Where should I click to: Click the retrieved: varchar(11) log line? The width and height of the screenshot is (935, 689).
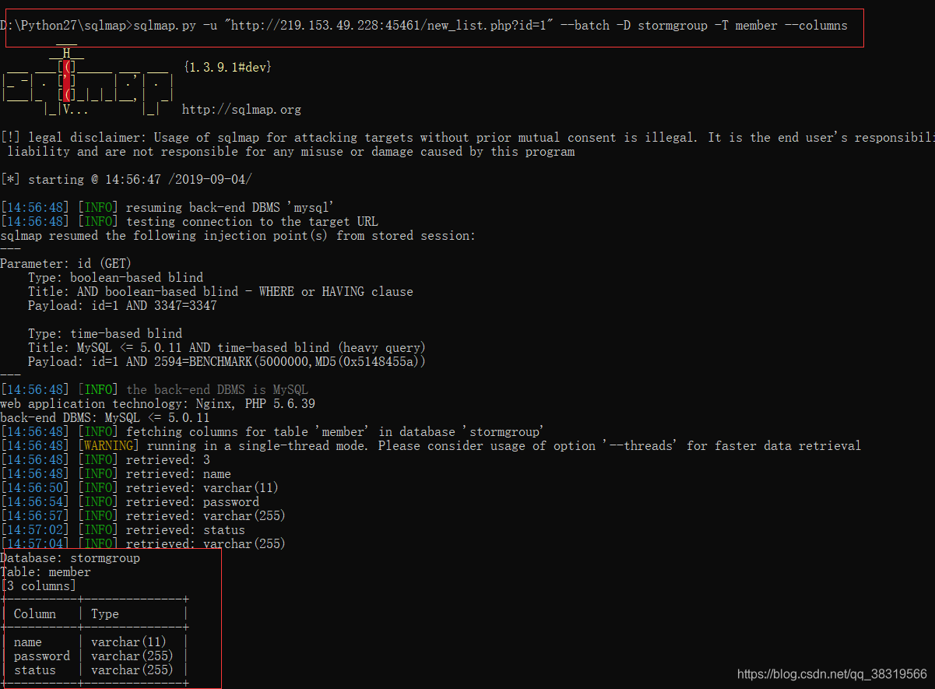(x=139, y=488)
